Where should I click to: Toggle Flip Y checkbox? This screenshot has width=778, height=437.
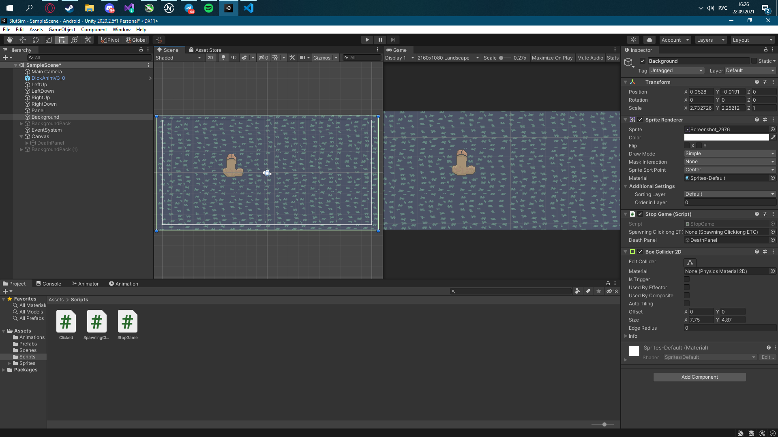699,145
